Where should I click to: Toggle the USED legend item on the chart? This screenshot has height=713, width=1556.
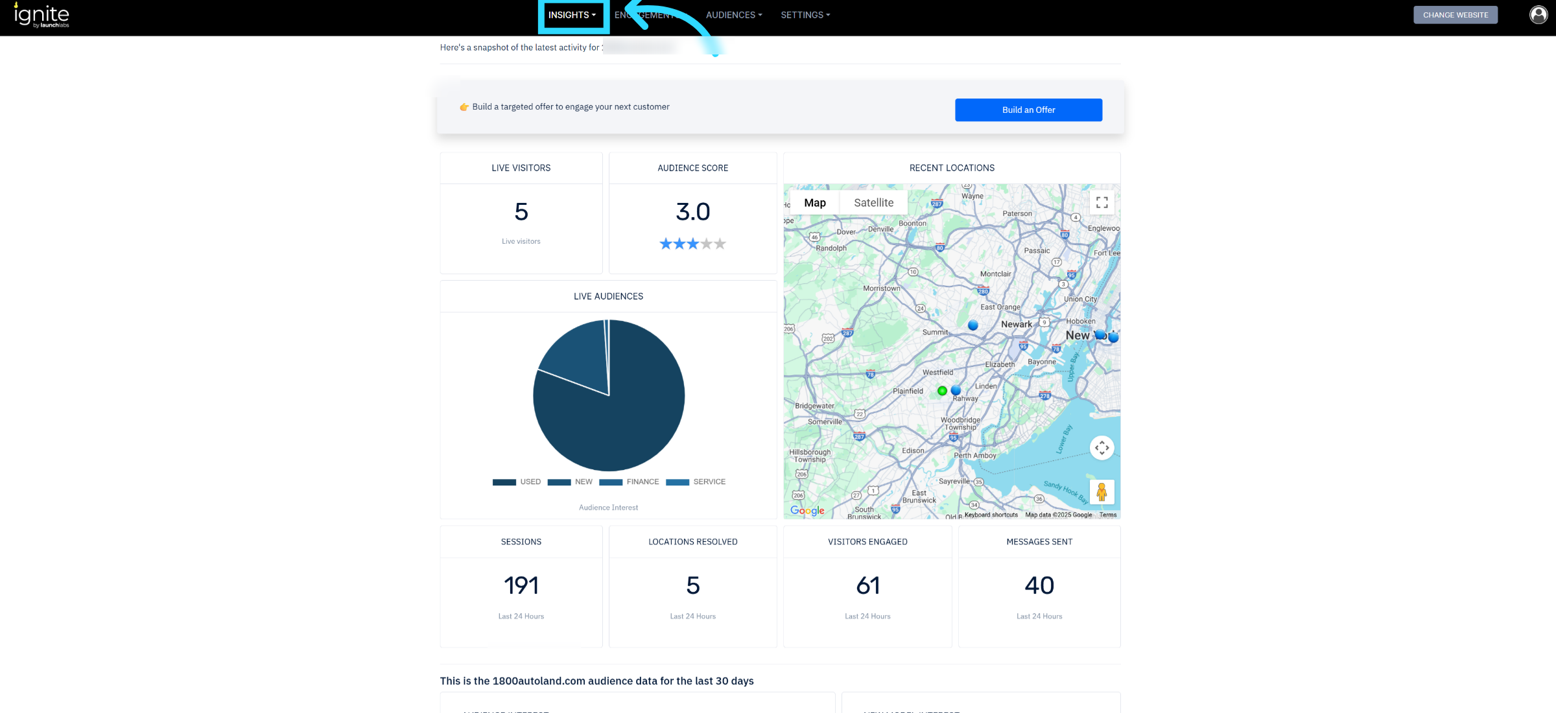tap(517, 482)
